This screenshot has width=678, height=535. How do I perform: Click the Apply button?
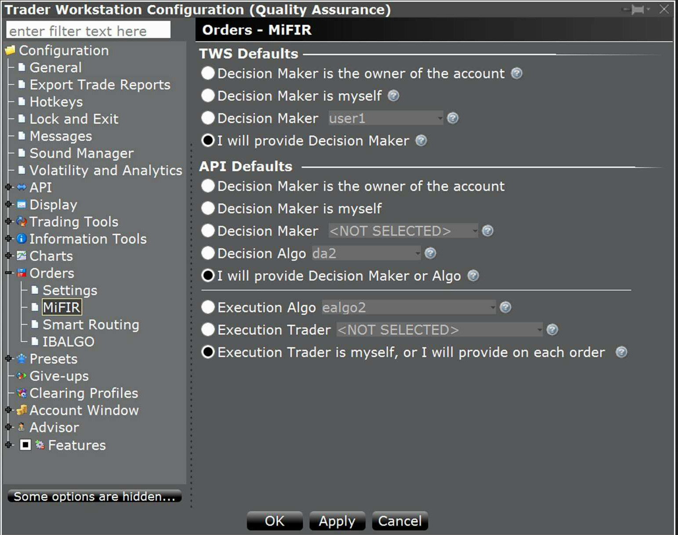click(x=337, y=521)
